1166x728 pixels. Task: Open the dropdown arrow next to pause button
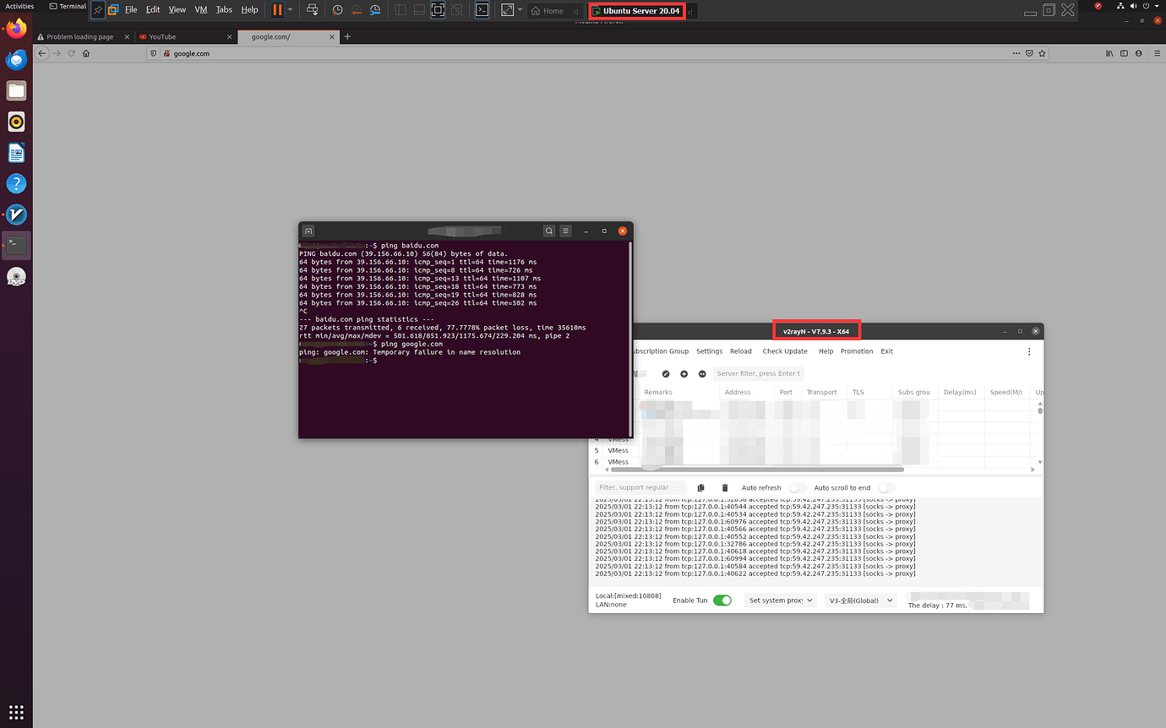pos(291,10)
